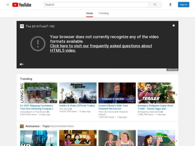Visit Emergency Awesome channel
The height and width of the screenshot is (146, 195).
[149, 112]
